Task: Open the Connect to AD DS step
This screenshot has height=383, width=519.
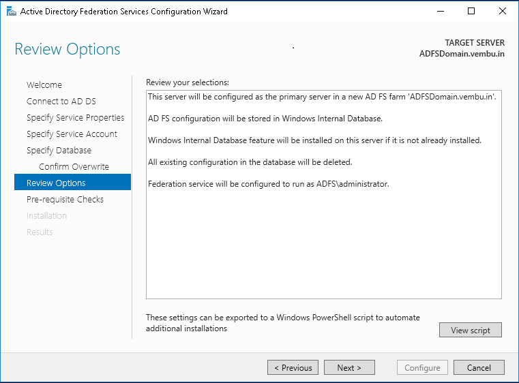Action: (61, 102)
